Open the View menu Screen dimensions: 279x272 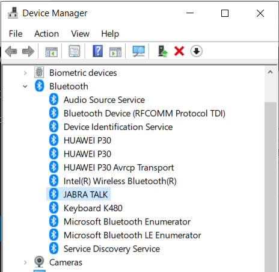tap(80, 34)
